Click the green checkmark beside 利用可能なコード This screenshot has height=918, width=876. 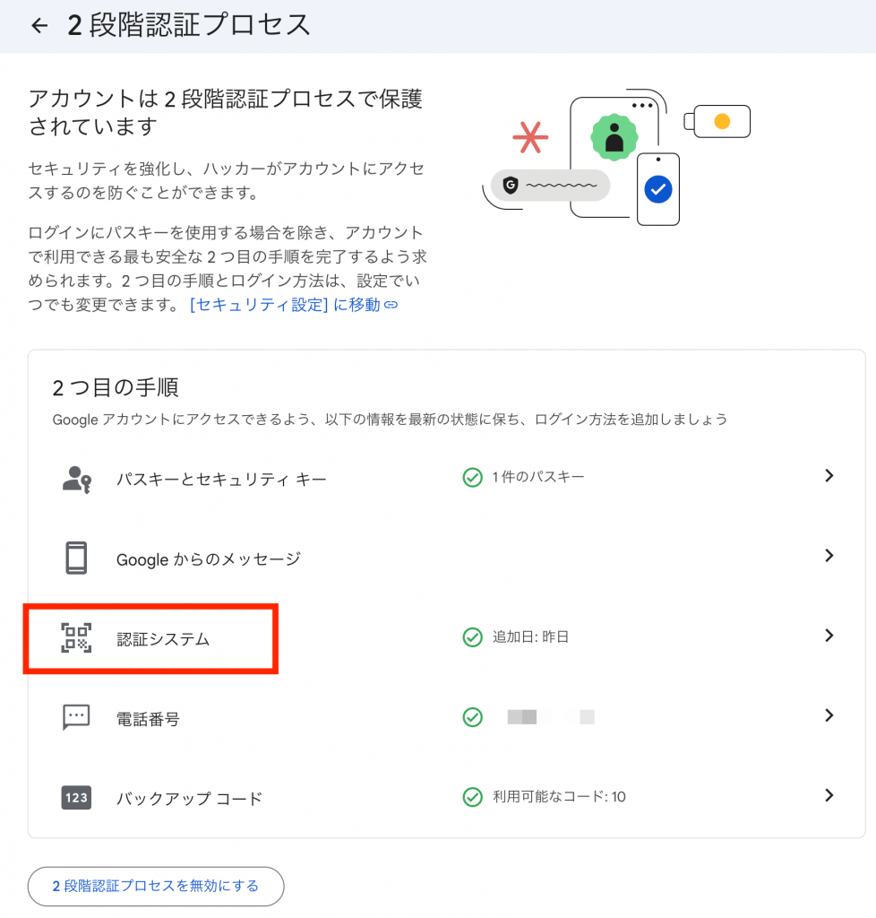click(472, 797)
